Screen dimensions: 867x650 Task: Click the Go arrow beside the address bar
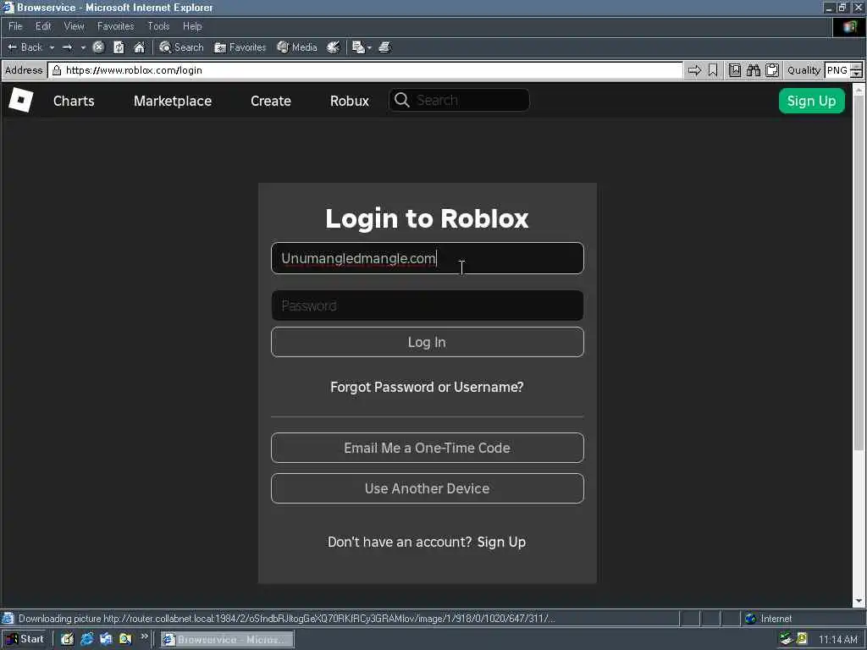pyautogui.click(x=694, y=70)
